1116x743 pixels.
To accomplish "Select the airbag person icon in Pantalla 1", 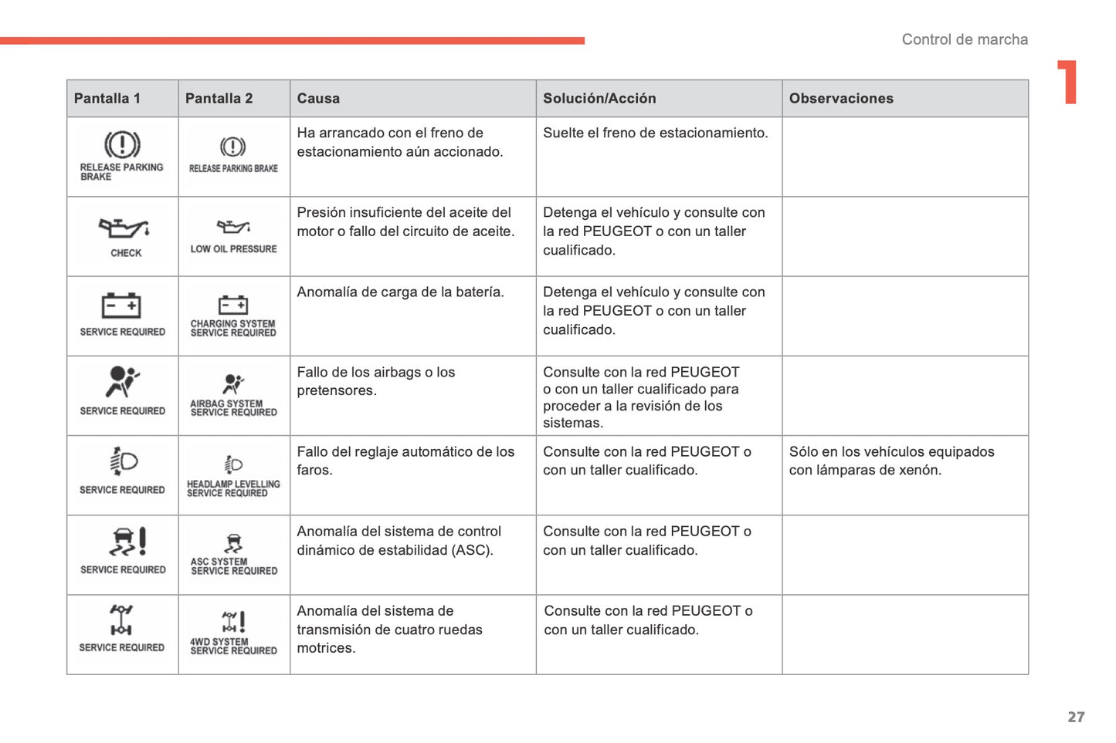I will [x=122, y=381].
